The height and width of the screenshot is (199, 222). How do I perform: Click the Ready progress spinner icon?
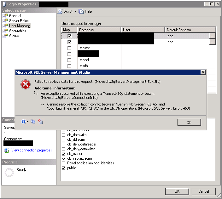pyautogui.click(x=9, y=173)
